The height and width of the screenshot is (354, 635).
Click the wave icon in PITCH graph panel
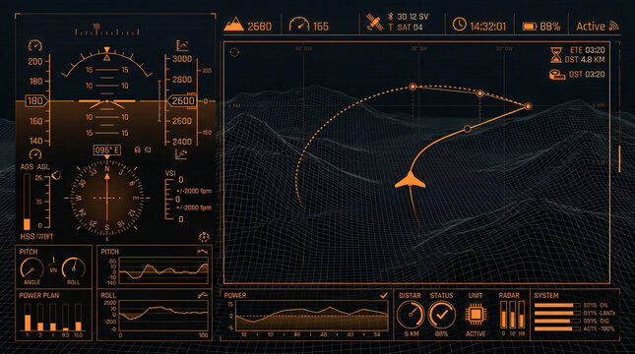(203, 252)
